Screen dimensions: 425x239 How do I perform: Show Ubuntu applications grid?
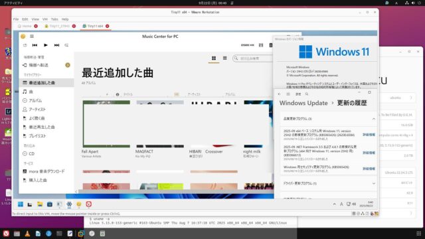pos(418,234)
